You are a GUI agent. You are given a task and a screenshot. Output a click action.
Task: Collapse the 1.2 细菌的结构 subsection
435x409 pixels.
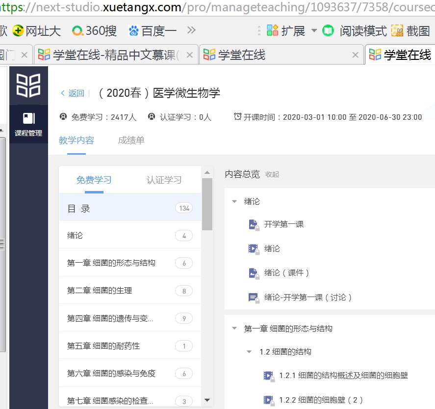tap(250, 352)
